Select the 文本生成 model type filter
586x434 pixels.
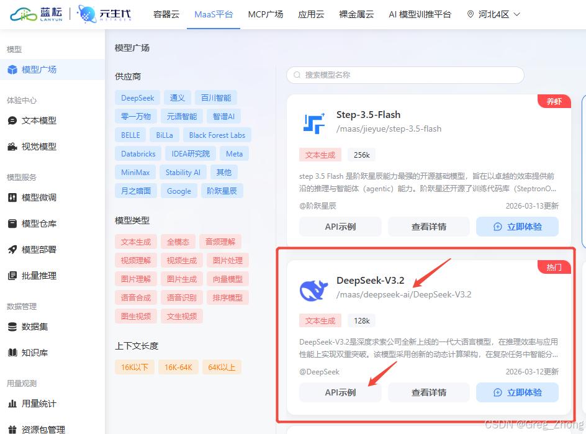coord(136,242)
